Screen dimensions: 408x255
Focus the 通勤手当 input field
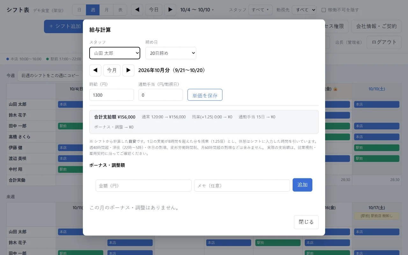point(161,95)
